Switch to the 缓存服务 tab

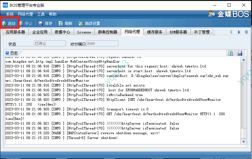point(155,32)
